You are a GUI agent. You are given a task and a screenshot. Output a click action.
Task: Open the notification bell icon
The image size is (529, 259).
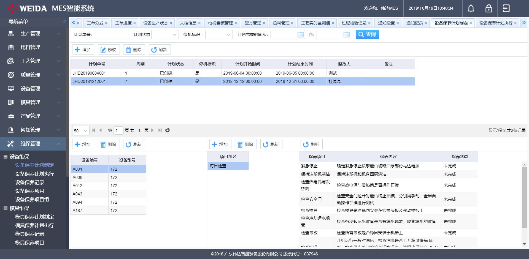[471, 9]
